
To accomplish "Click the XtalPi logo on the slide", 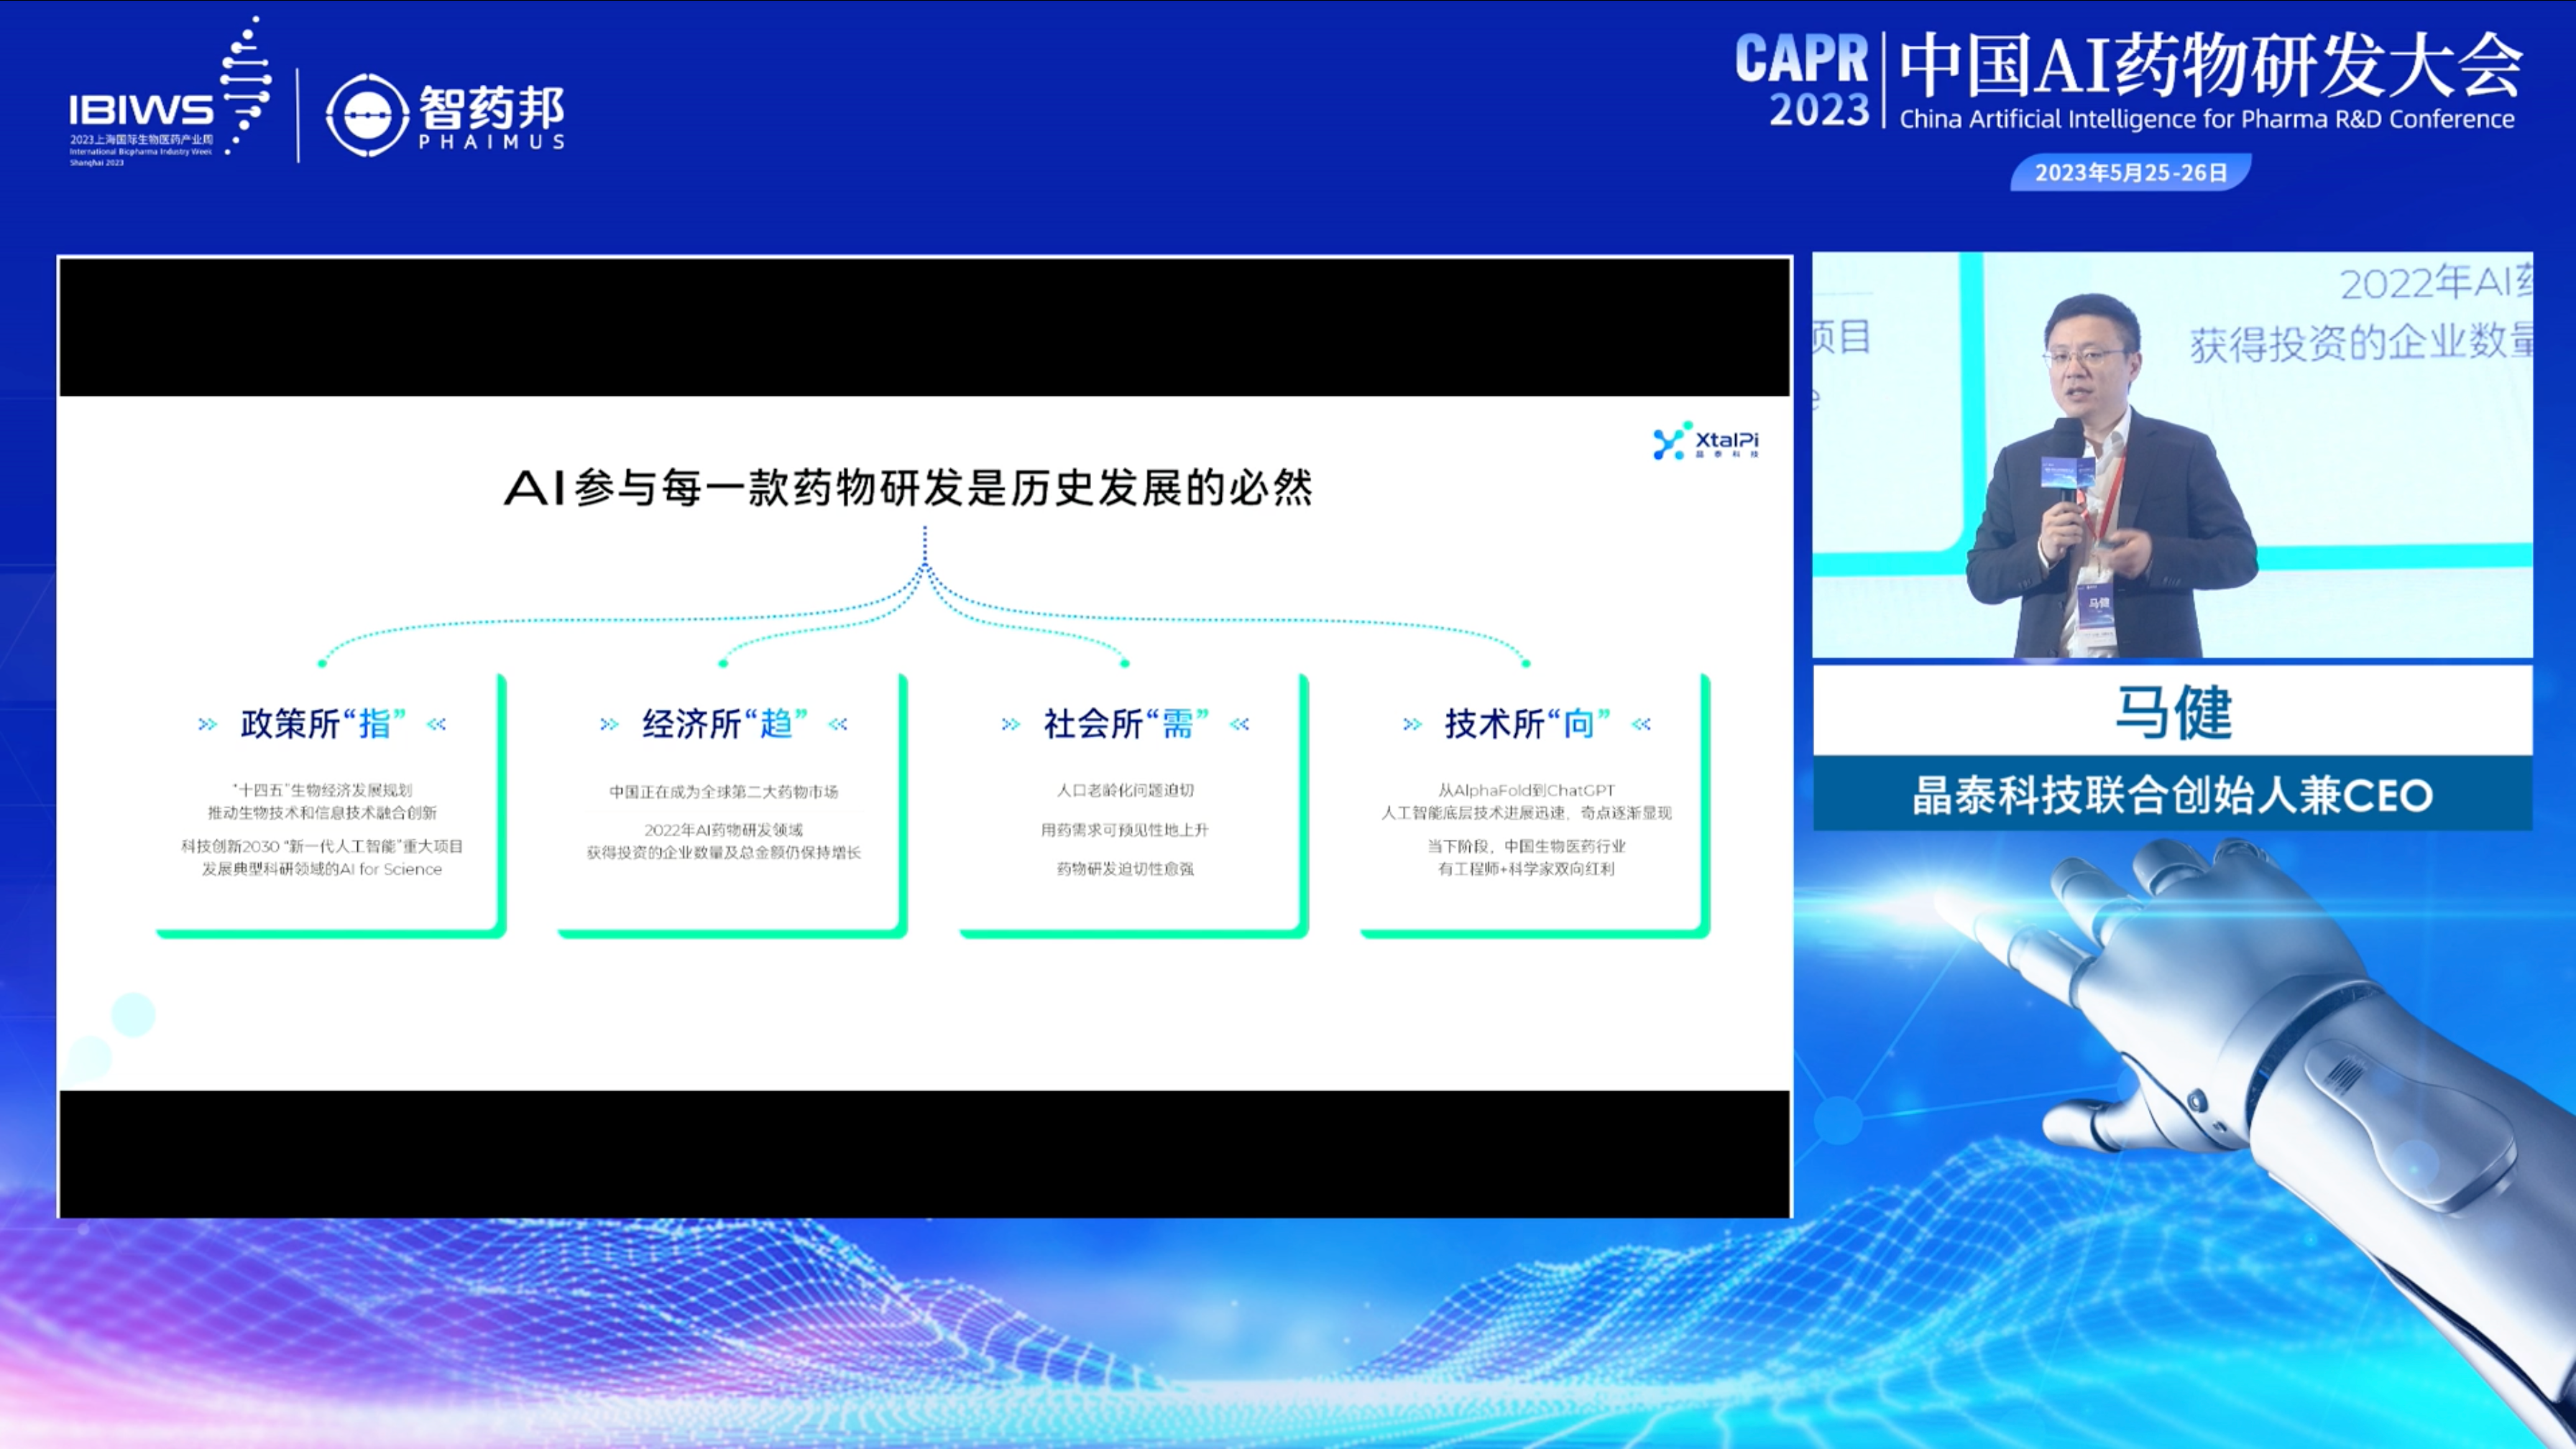I will point(1706,440).
